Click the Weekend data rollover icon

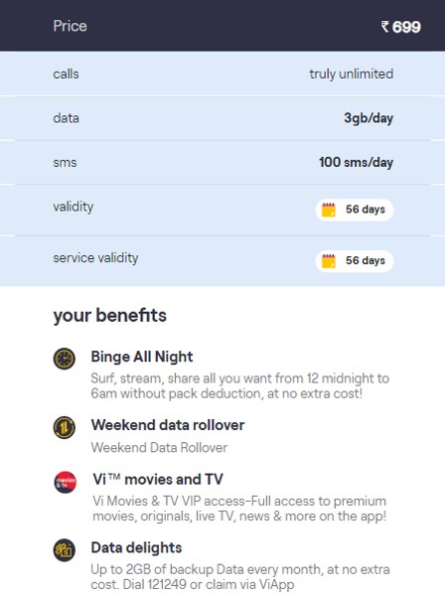pyautogui.click(x=65, y=427)
